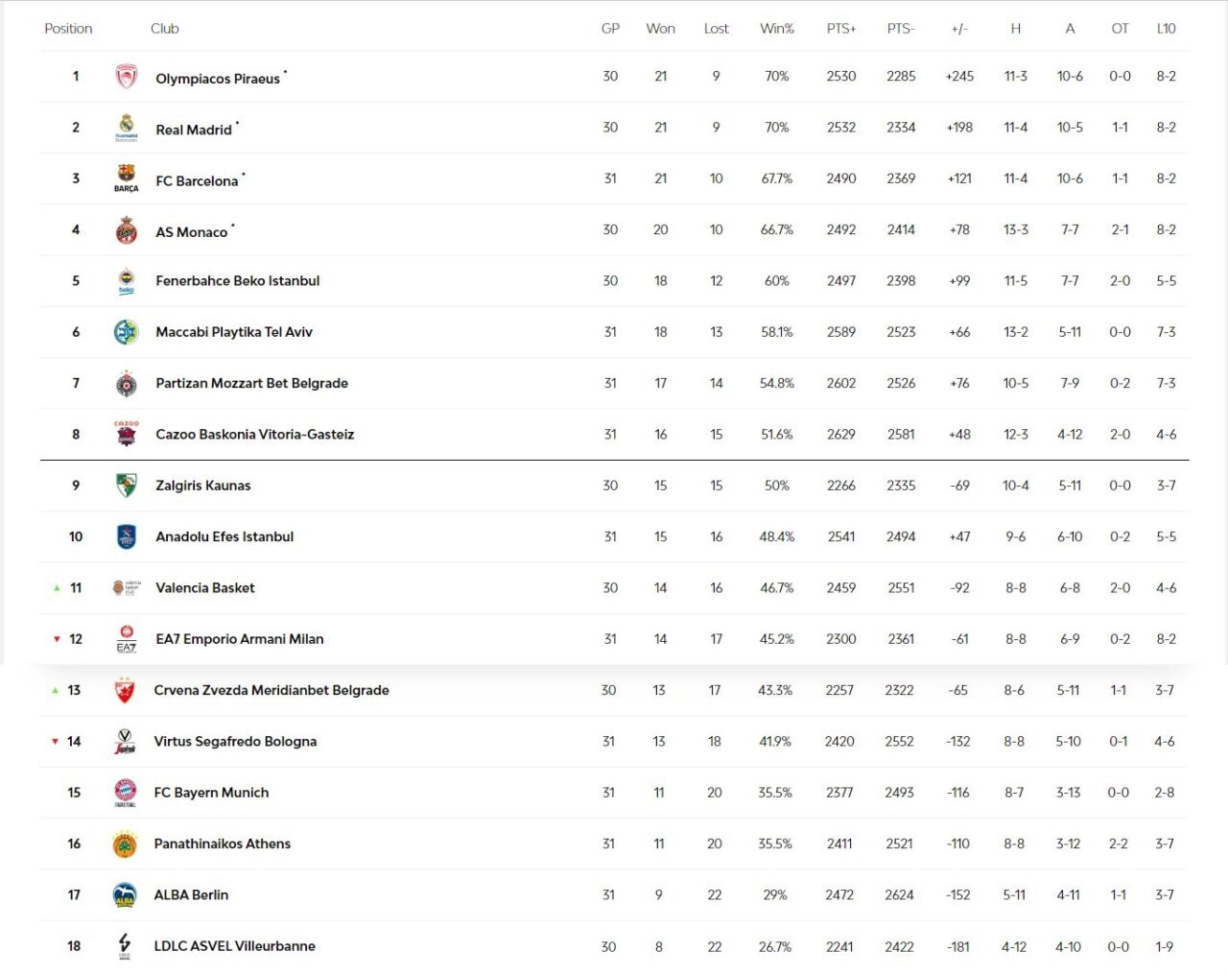This screenshot has height=975, width=1228.
Task: Click the LDLC ASVEL Villeurbanne team name
Action: pos(234,946)
